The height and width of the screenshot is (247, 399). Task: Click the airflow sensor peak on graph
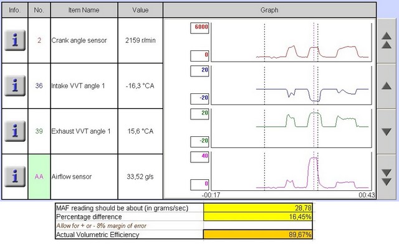[313, 158]
